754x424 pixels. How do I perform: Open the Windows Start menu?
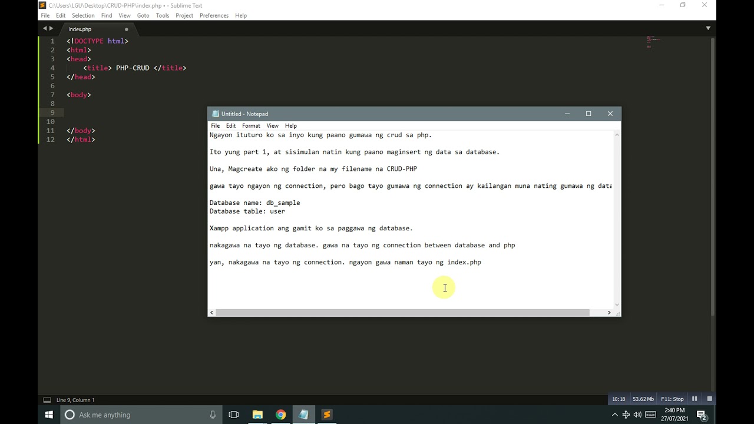point(49,415)
